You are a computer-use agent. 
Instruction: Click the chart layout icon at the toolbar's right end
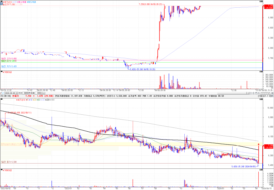click(272, 93)
